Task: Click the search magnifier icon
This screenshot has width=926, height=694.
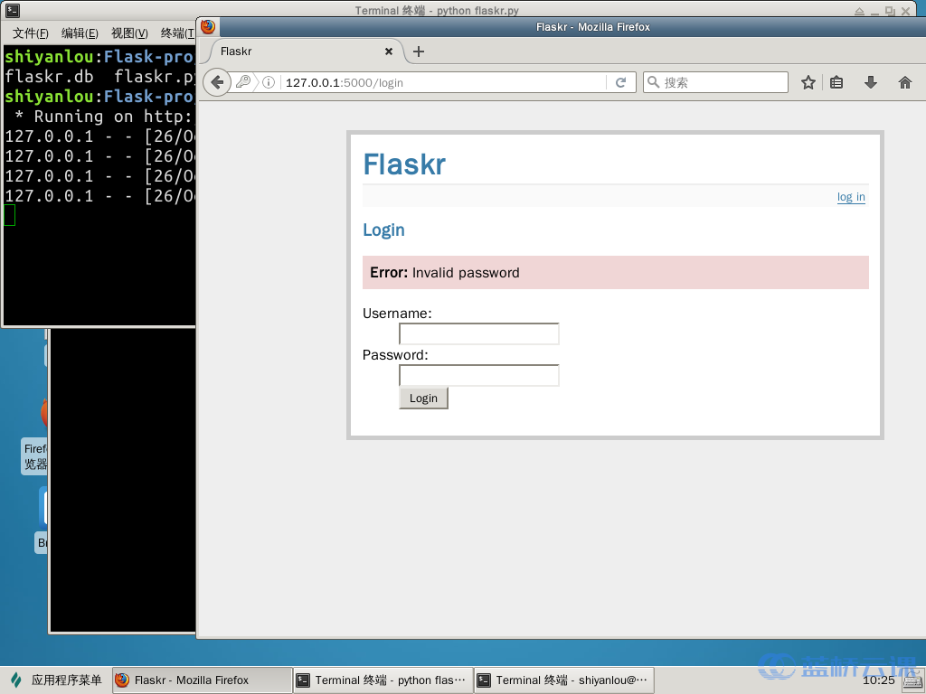Action: point(654,82)
